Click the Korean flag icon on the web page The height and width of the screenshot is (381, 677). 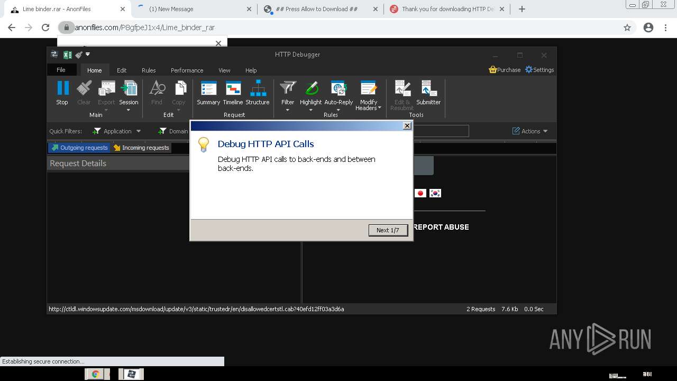click(435, 193)
